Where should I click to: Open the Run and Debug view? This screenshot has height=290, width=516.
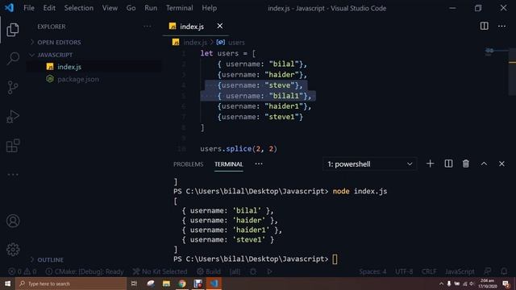point(13,116)
